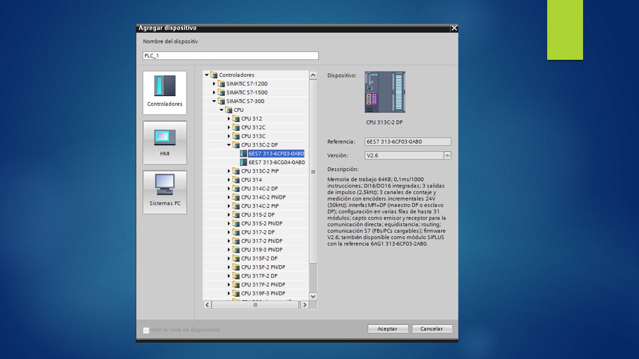The image size is (639, 359).
Task: Click the CPU 314C-2 PtP folder icon
Action: (237, 206)
